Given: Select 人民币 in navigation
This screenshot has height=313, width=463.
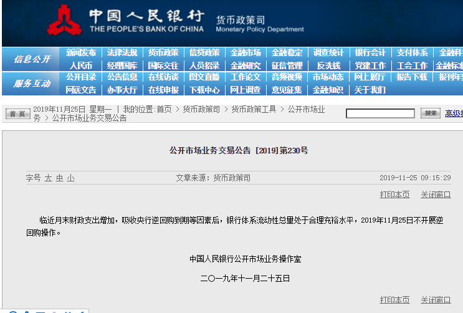Looking at the screenshot, I should pos(81,65).
